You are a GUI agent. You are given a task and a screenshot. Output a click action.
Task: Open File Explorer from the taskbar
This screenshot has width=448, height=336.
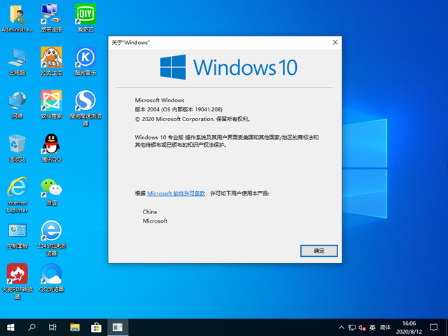75,328
